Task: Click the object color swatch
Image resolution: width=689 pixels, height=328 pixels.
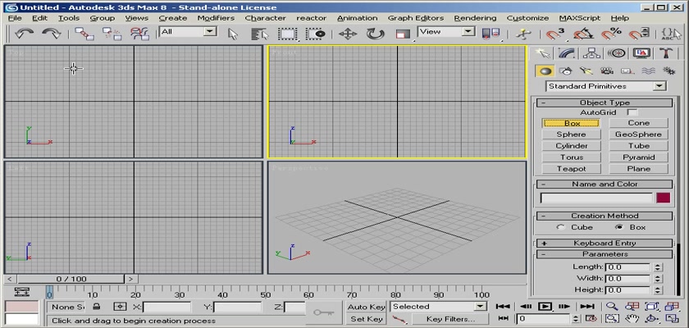Action: click(x=663, y=198)
